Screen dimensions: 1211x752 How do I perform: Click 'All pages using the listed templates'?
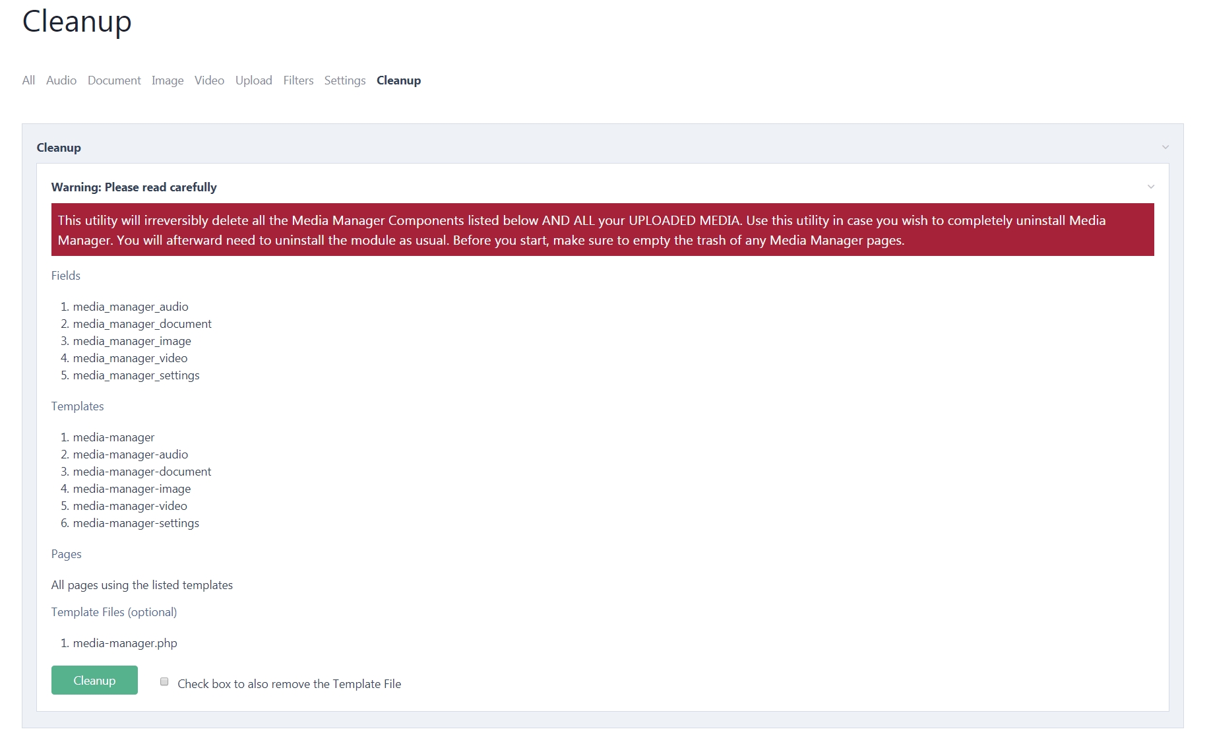[x=142, y=585]
